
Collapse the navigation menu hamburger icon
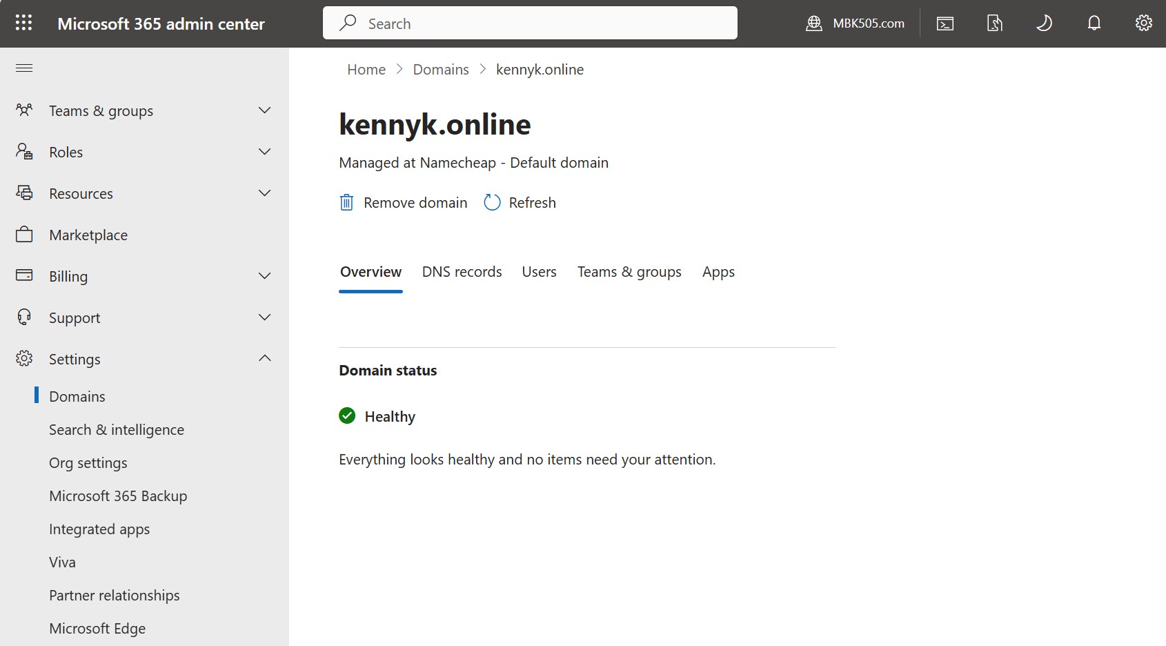(24, 68)
